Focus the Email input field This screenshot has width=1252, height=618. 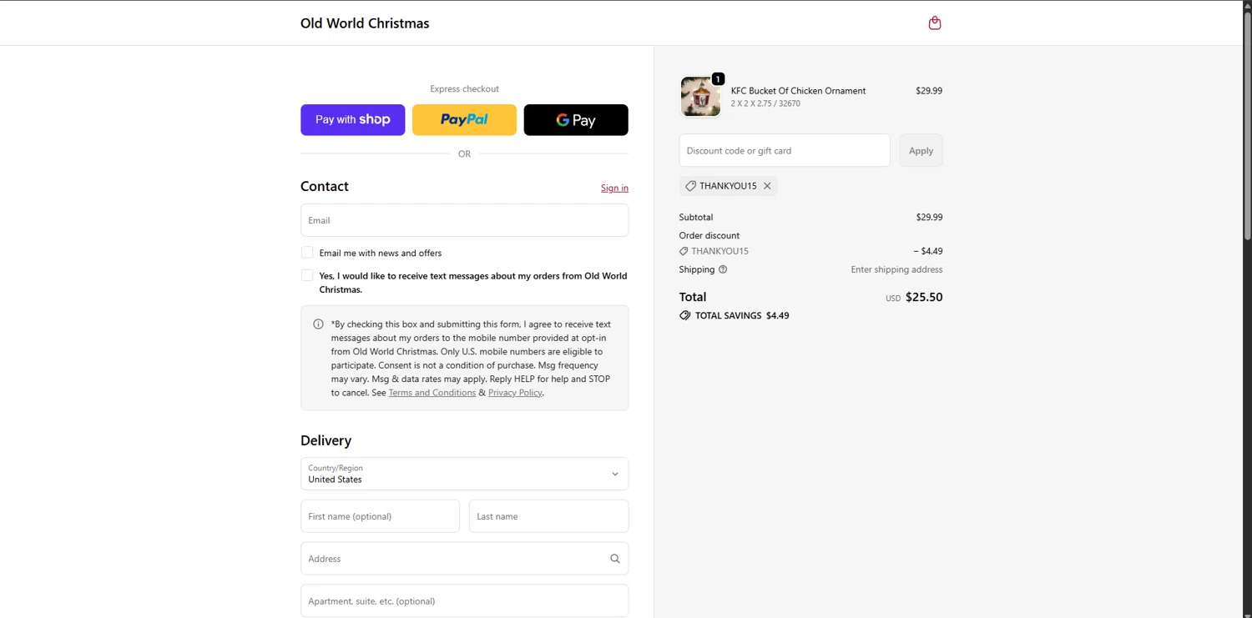click(x=464, y=220)
